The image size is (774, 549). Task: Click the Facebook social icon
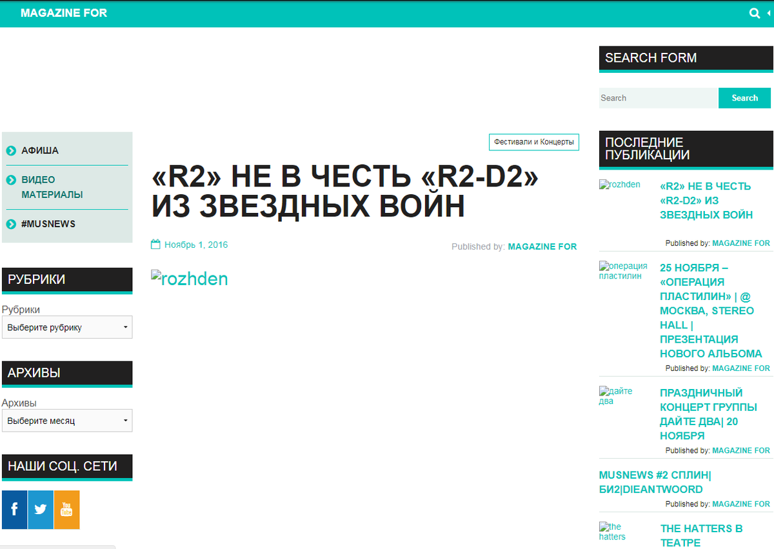[14, 510]
